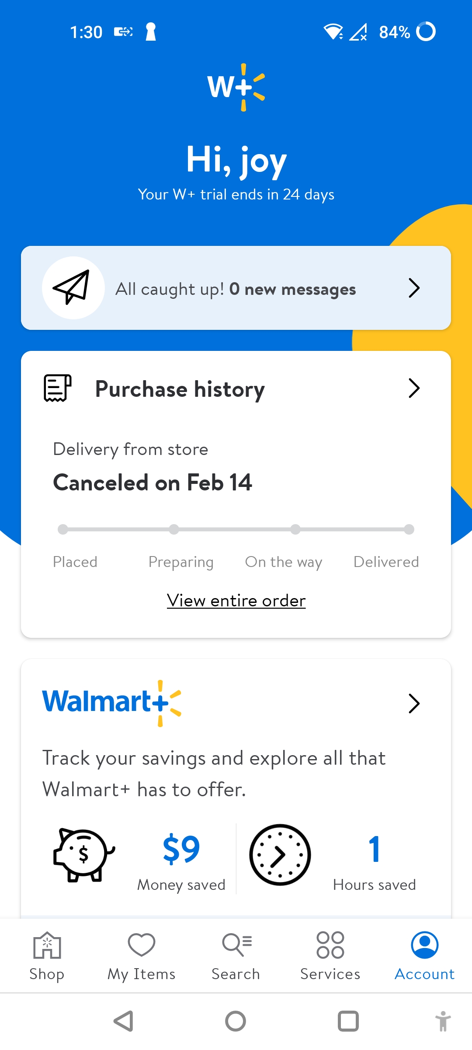Tap the Delivered step on order tracker
Image resolution: width=472 pixels, height=1050 pixels.
pyautogui.click(x=386, y=562)
